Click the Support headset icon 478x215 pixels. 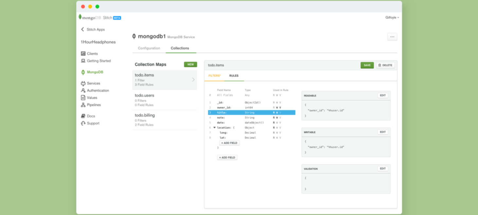(x=83, y=123)
